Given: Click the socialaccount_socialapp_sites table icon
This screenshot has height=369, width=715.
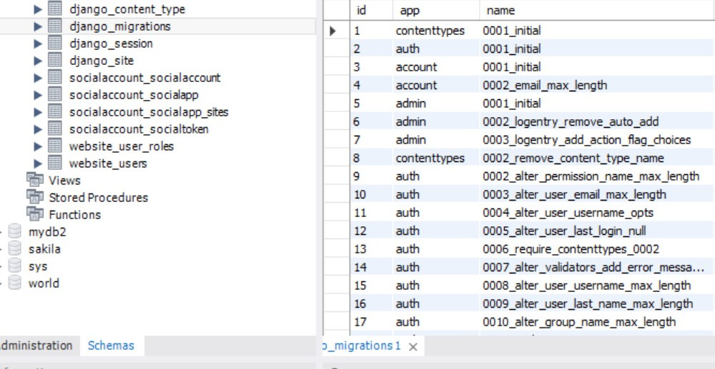Looking at the screenshot, I should pos(55,111).
